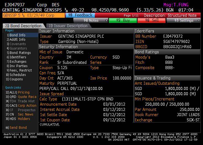Click PERPETUAL maturity value
The height and width of the screenshot is (145, 203).
pyautogui.click(x=67, y=83)
